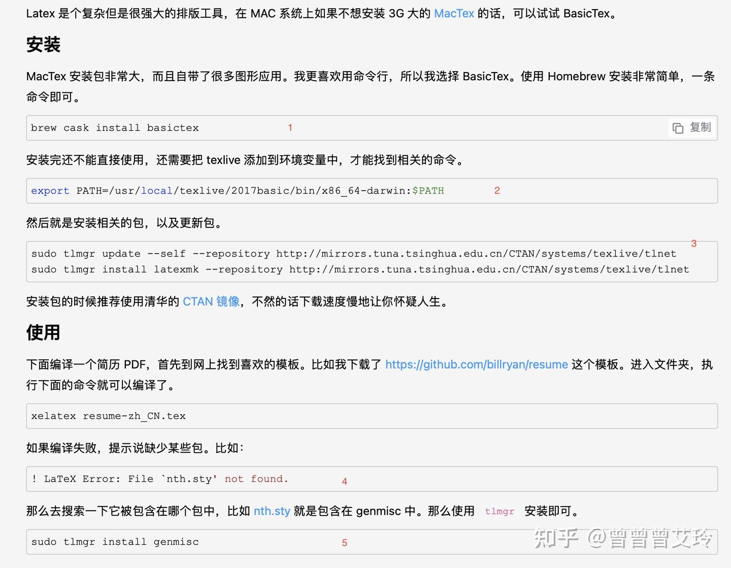Click the 复制 button label
This screenshot has height=568, width=731.
coord(701,127)
